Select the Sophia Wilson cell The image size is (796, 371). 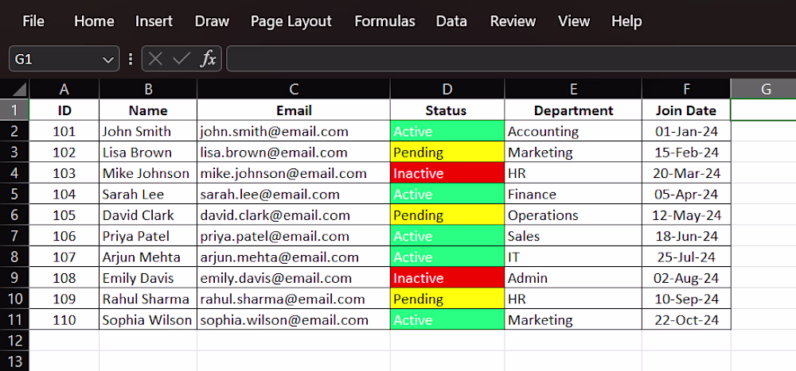coord(148,320)
